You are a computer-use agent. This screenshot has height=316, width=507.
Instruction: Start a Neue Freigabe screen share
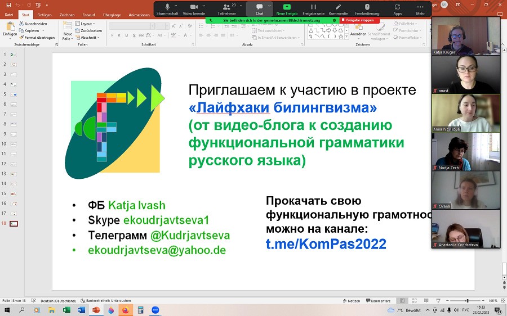(287, 8)
